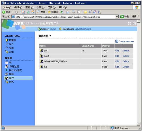Click the Stop loading icon

click(23, 12)
